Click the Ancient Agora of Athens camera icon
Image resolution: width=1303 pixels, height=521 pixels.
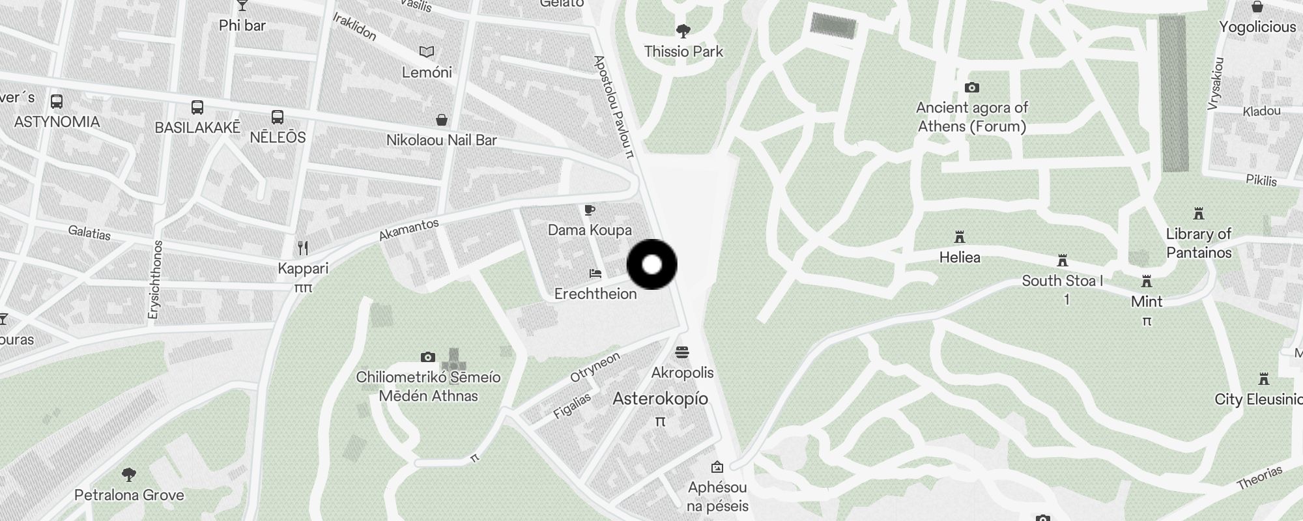(x=971, y=87)
